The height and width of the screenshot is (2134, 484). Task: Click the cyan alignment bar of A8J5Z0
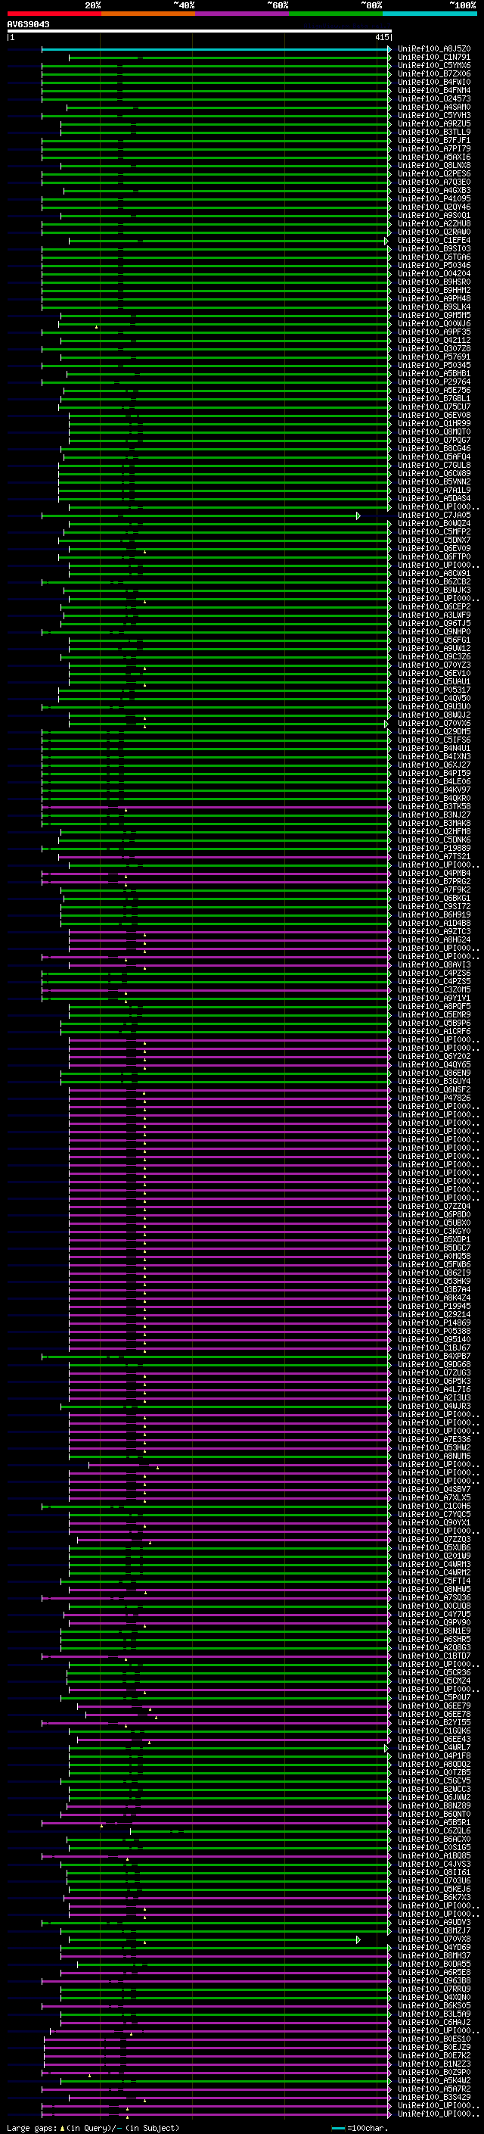[216, 49]
